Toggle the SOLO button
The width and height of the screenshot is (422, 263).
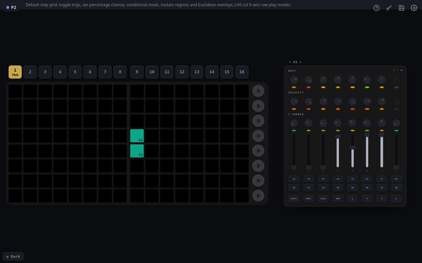(323, 199)
